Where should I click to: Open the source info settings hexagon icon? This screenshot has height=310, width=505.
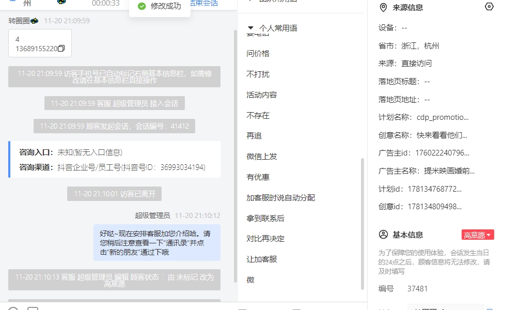tap(489, 7)
